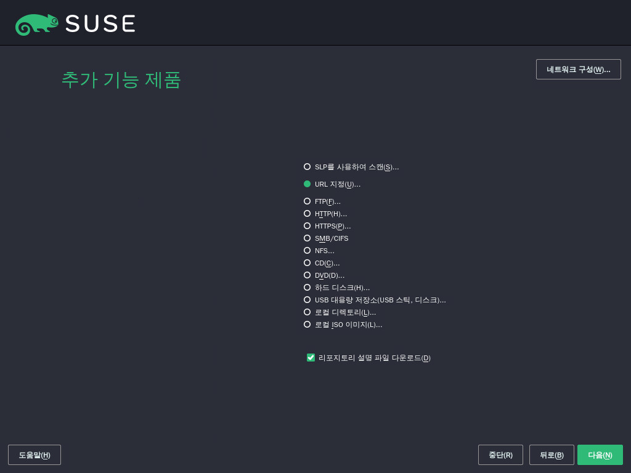The width and height of the screenshot is (631, 473).
Task: Click the 도움말 help button
Action: [x=35, y=455]
